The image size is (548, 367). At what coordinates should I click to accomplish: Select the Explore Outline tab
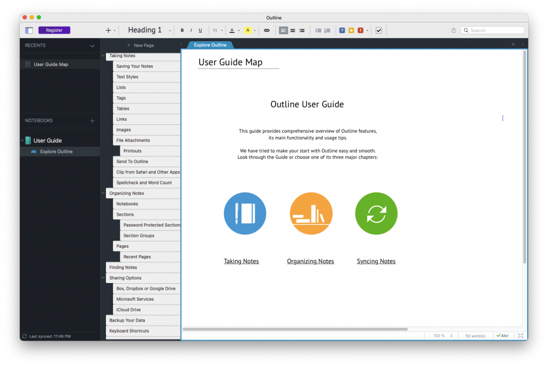[210, 45]
